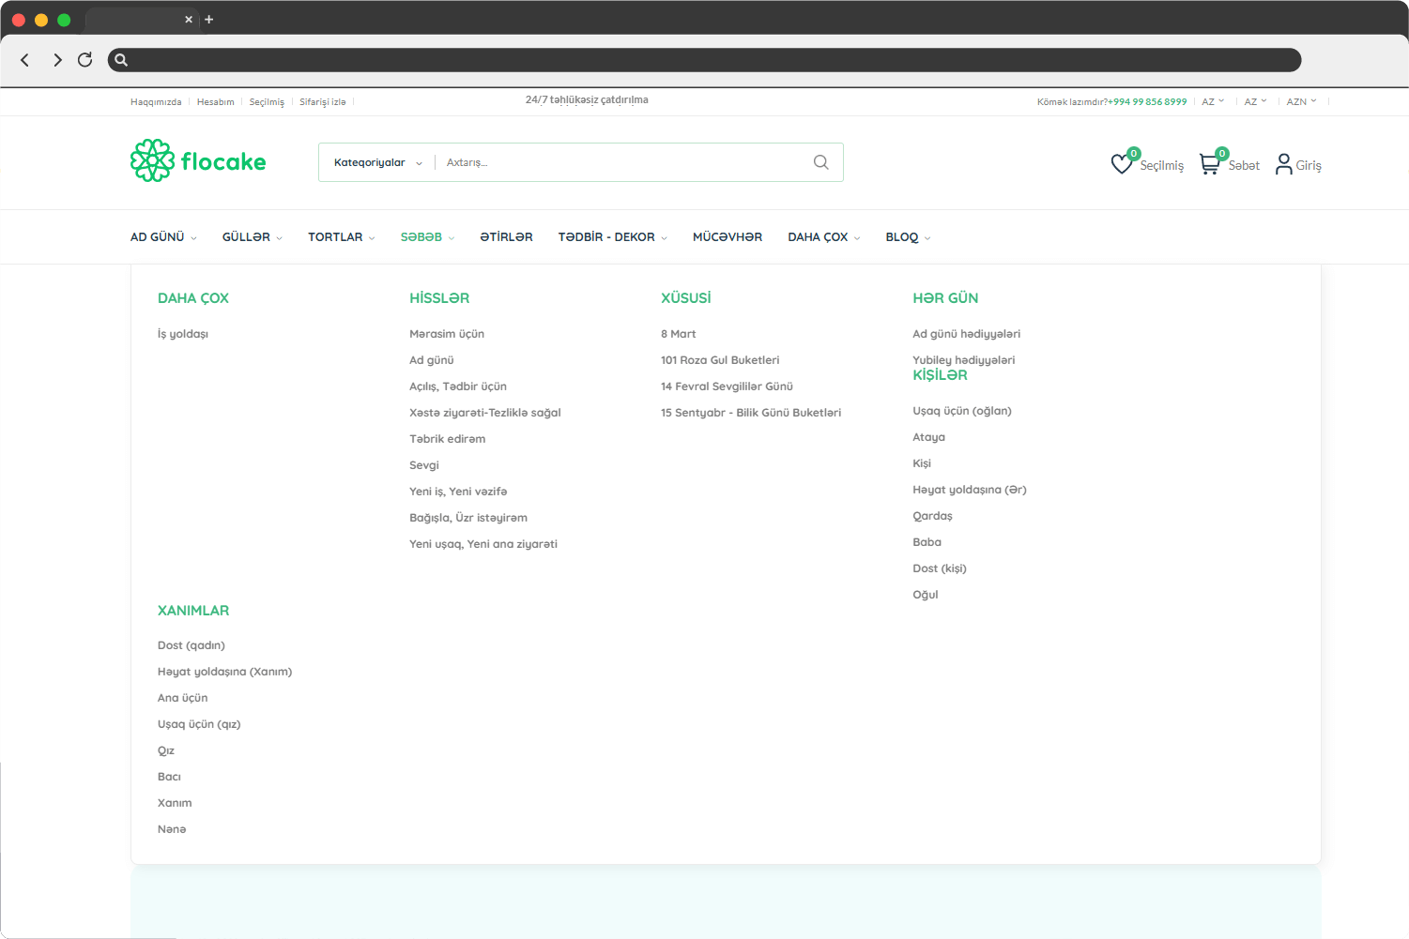Screen dimensions: 1409x939
Task: Select the 8 Mart category link
Action: (679, 333)
